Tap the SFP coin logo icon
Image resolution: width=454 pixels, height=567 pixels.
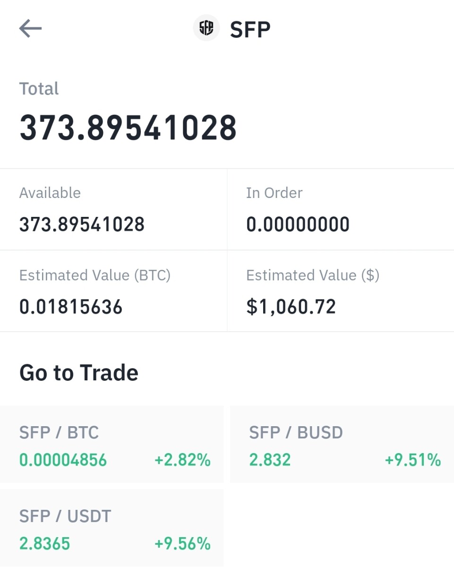click(x=206, y=28)
